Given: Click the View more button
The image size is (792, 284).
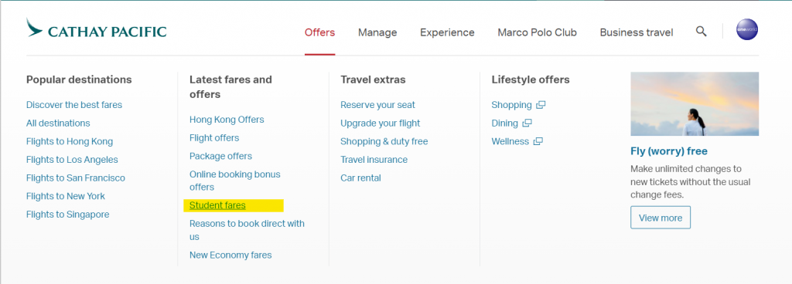Looking at the screenshot, I should pyautogui.click(x=661, y=218).
